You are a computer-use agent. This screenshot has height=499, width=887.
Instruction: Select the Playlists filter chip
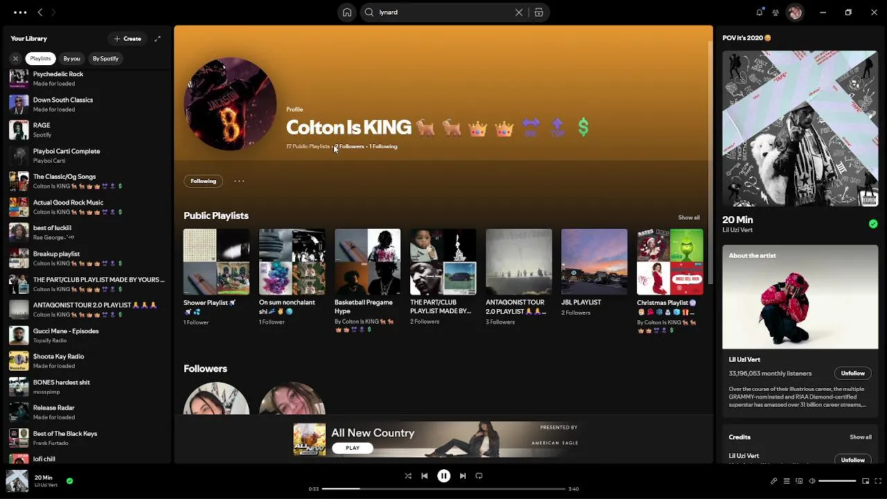40,59
